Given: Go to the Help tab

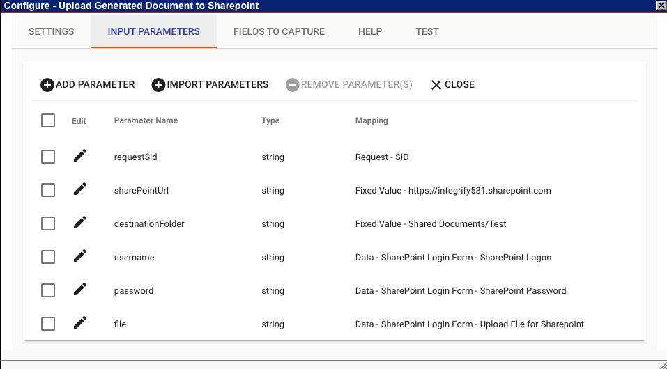Looking at the screenshot, I should (x=370, y=31).
